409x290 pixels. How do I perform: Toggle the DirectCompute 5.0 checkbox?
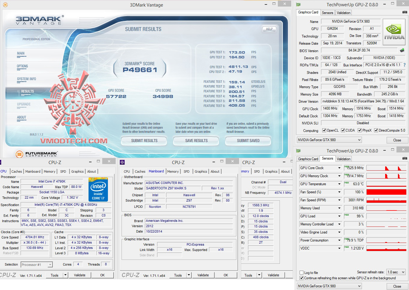click(x=376, y=130)
